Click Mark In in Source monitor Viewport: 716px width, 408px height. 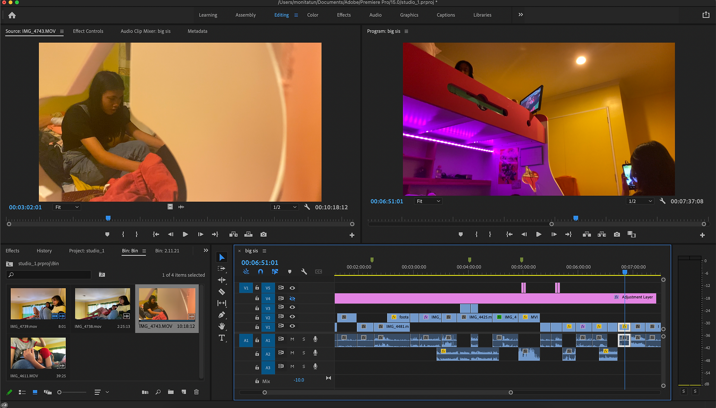pyautogui.click(x=123, y=234)
